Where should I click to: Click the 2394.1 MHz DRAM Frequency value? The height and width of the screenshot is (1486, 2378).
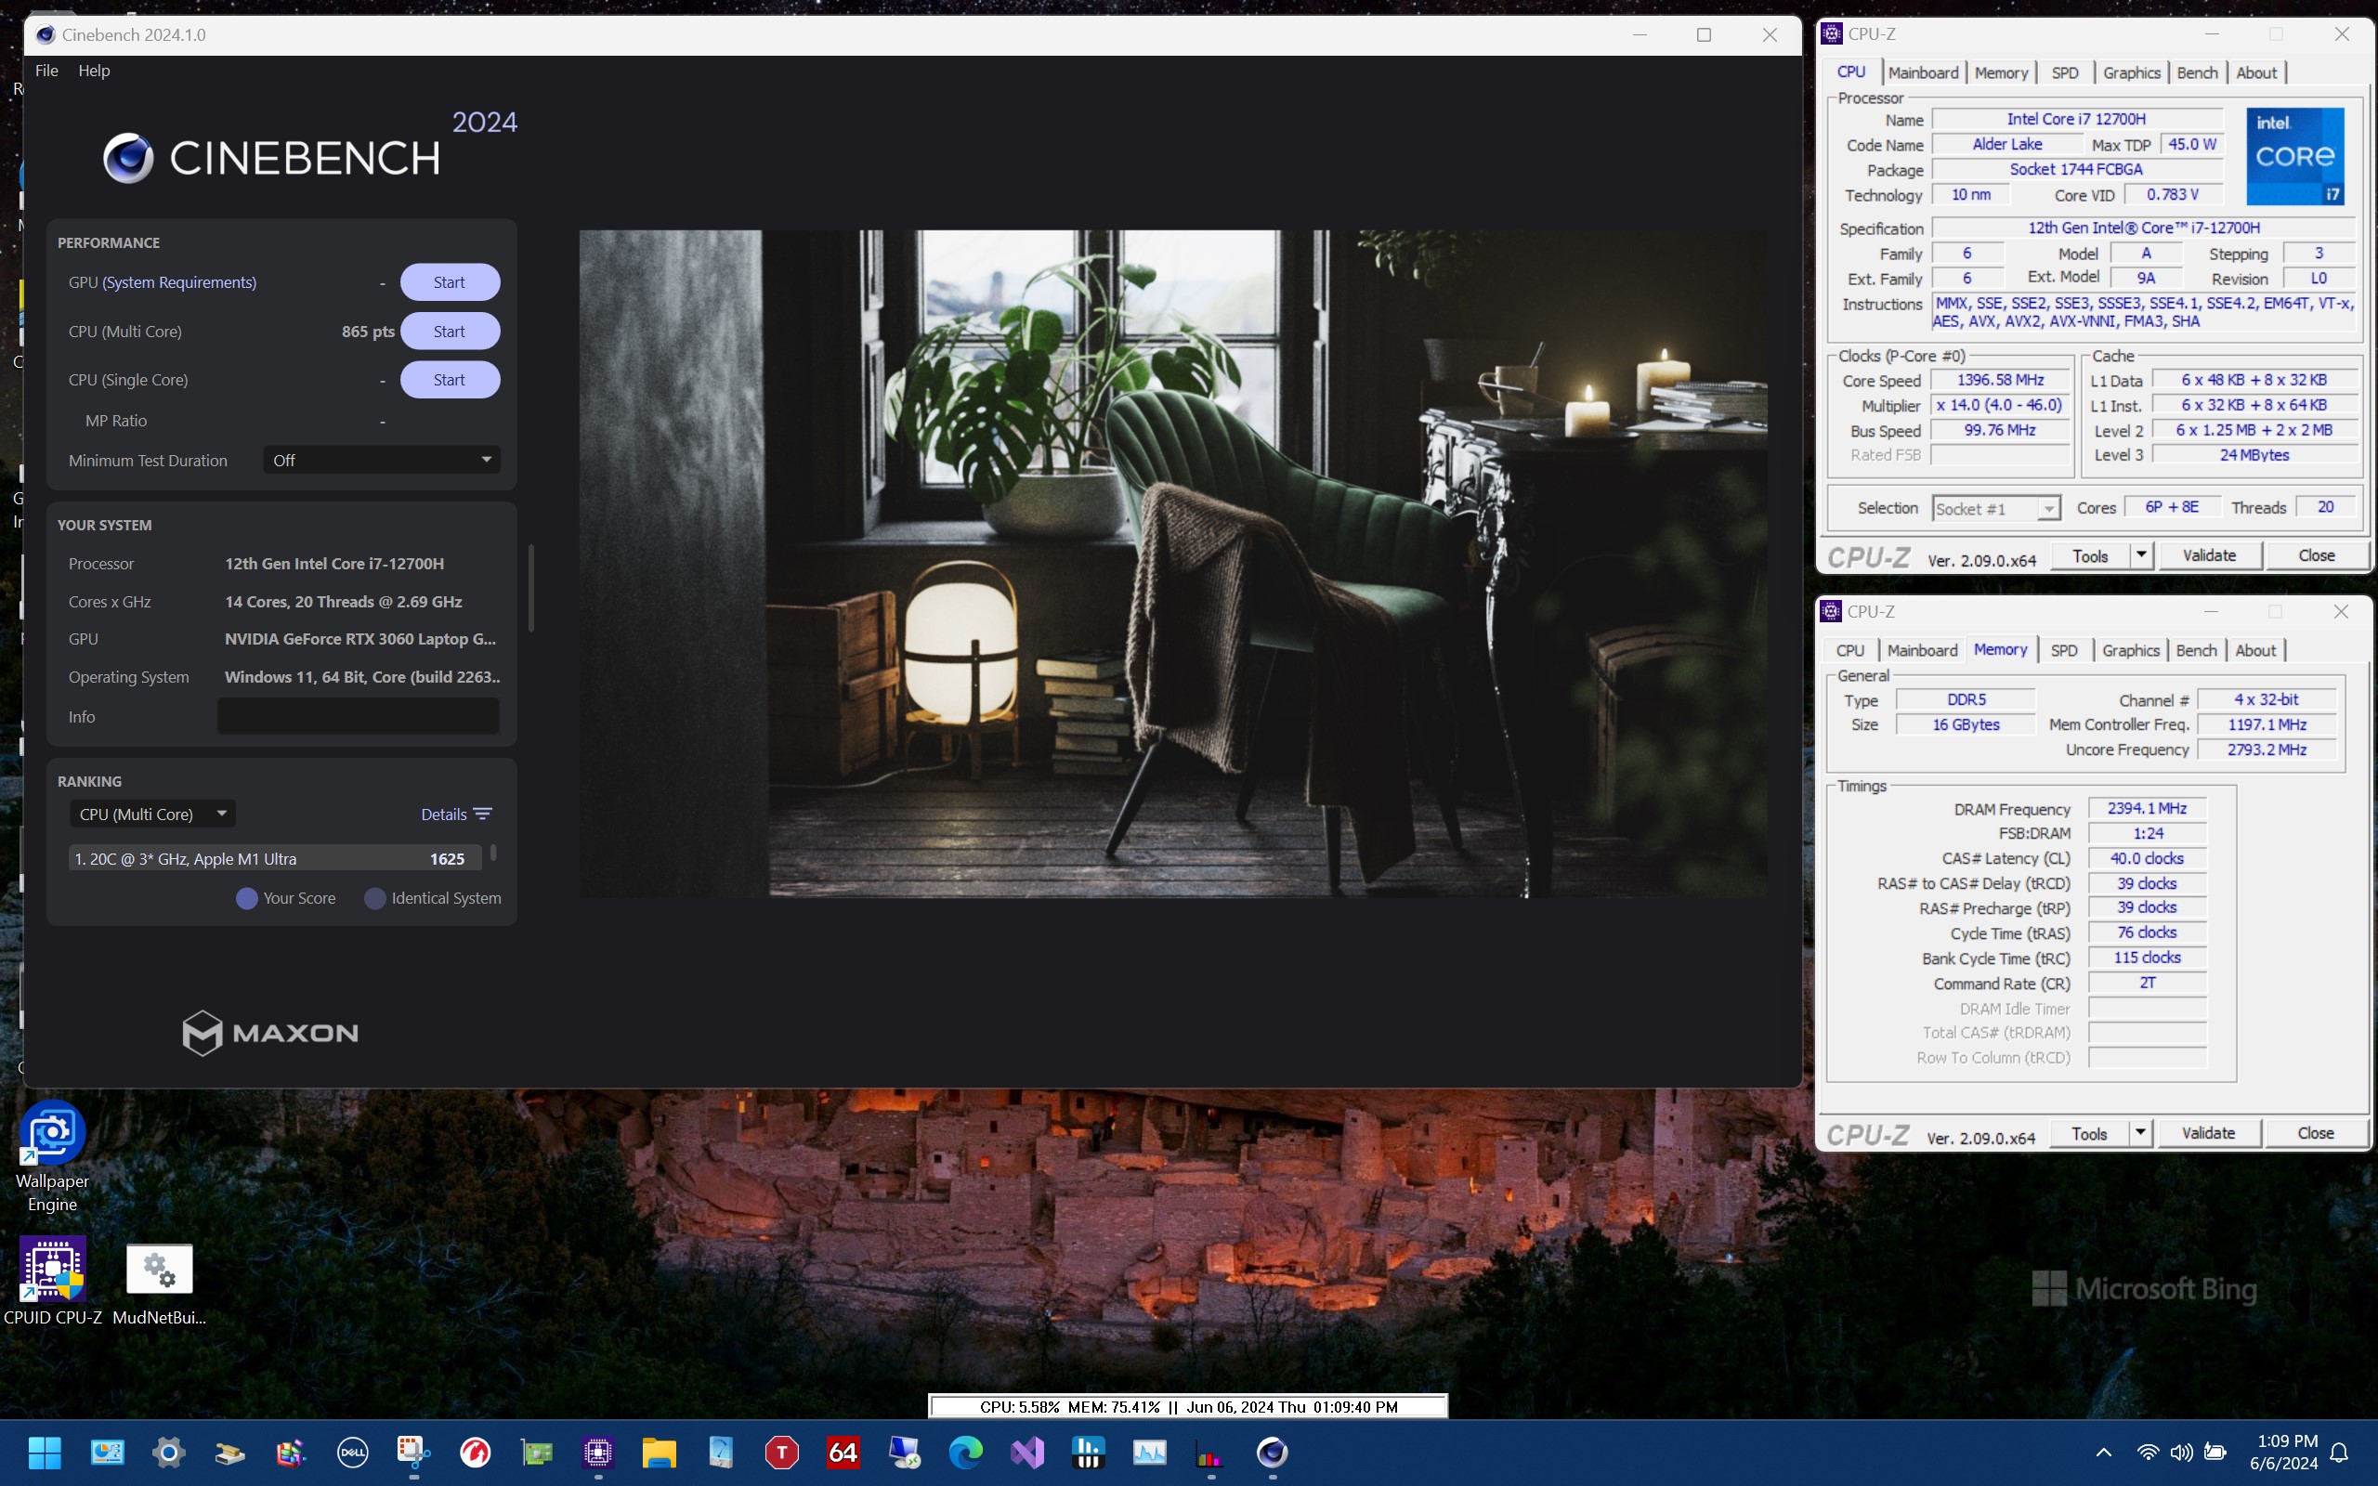[2147, 808]
